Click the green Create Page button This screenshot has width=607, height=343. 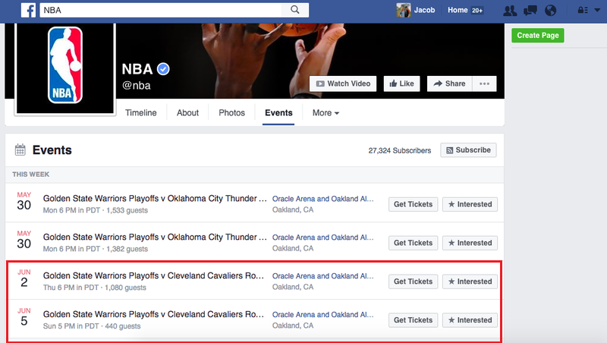click(x=538, y=35)
